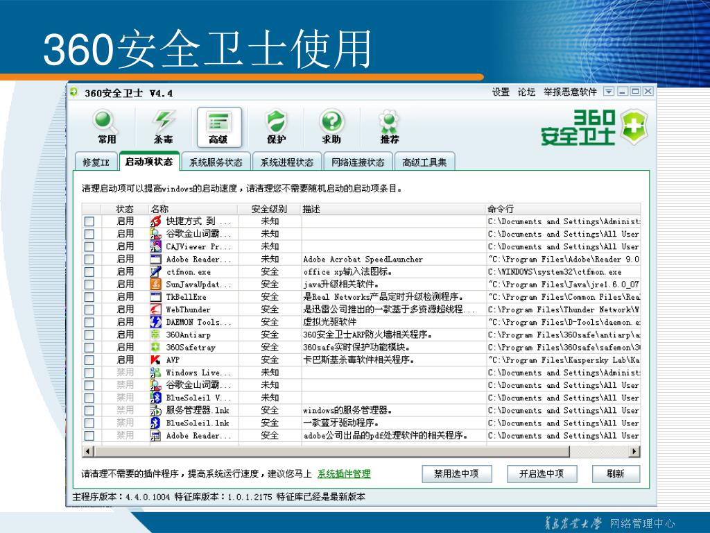Refresh the list with 刷新 button

pyautogui.click(x=616, y=473)
